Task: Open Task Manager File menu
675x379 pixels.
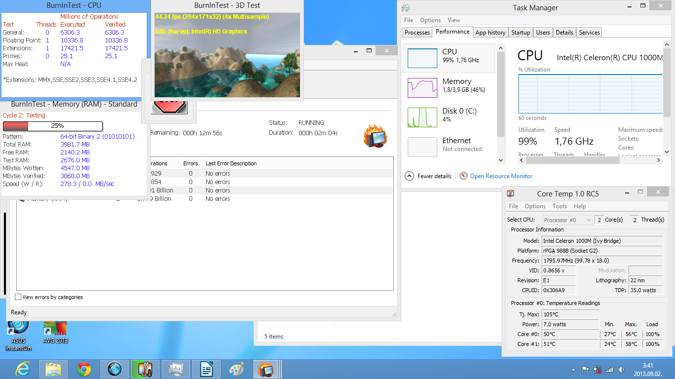Action: point(409,20)
